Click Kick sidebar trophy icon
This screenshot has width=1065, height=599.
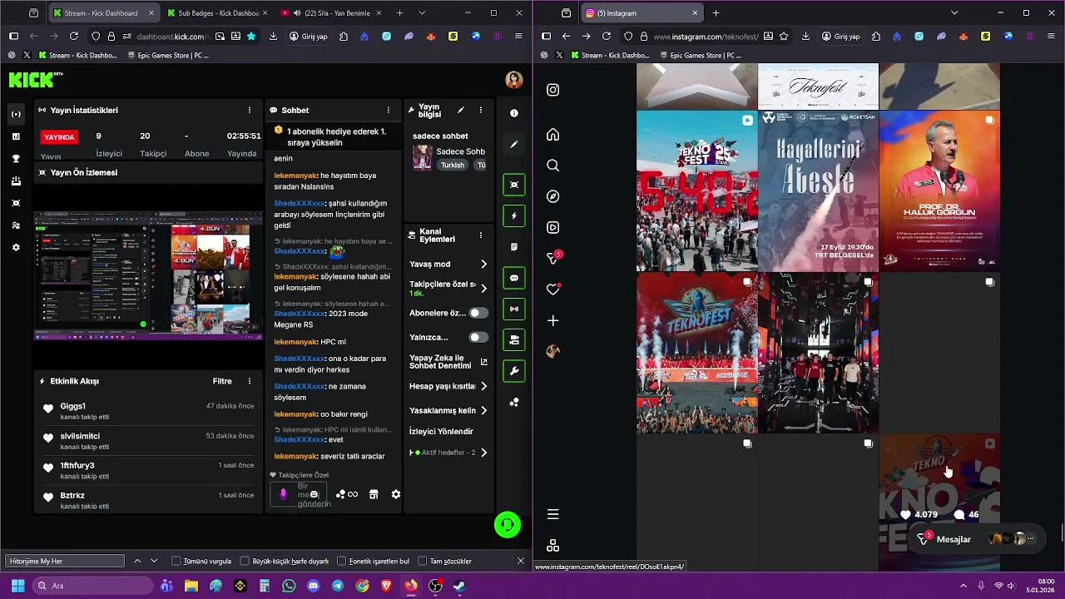point(16,158)
